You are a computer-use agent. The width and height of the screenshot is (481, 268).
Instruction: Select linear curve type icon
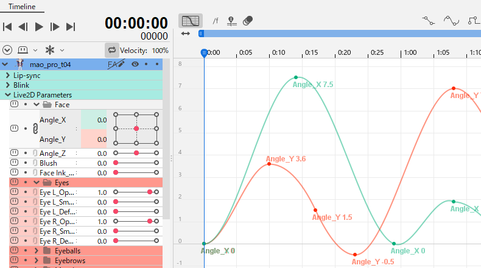tap(429, 21)
